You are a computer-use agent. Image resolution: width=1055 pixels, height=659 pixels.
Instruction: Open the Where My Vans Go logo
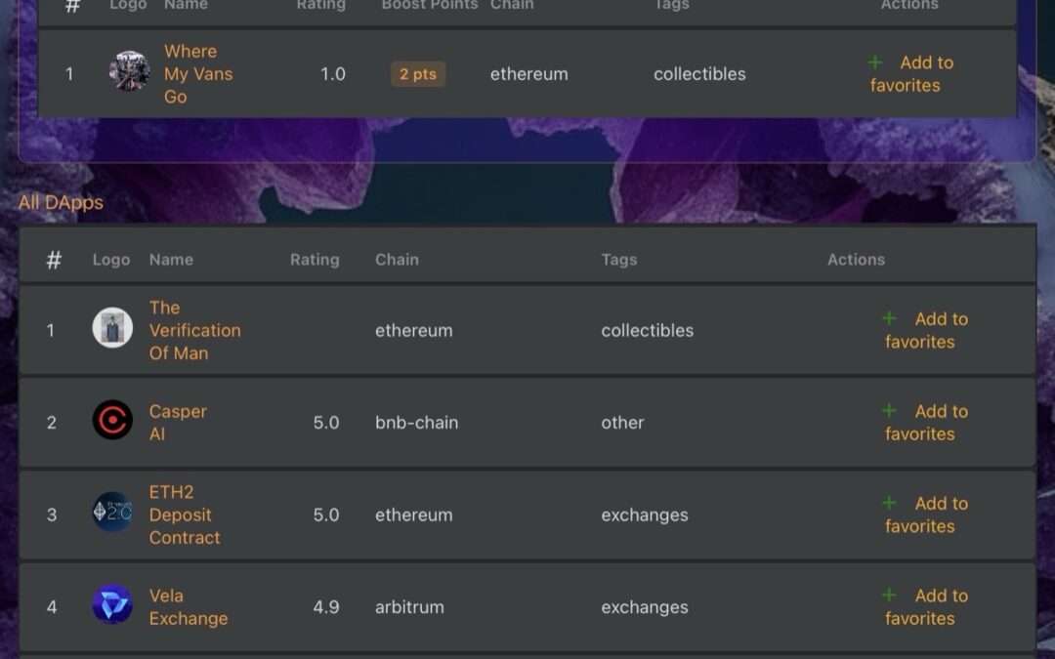point(129,70)
